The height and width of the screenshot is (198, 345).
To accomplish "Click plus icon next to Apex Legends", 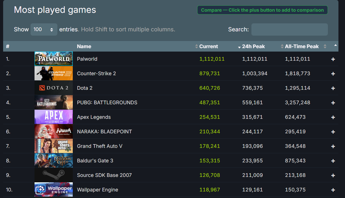I will [333, 117].
